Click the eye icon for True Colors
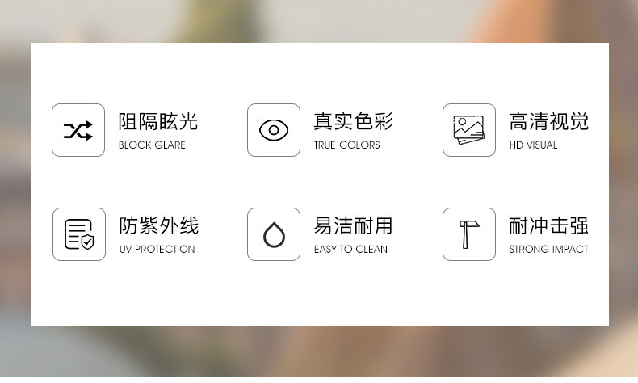Viewport: 638px width, 383px height. [x=274, y=130]
